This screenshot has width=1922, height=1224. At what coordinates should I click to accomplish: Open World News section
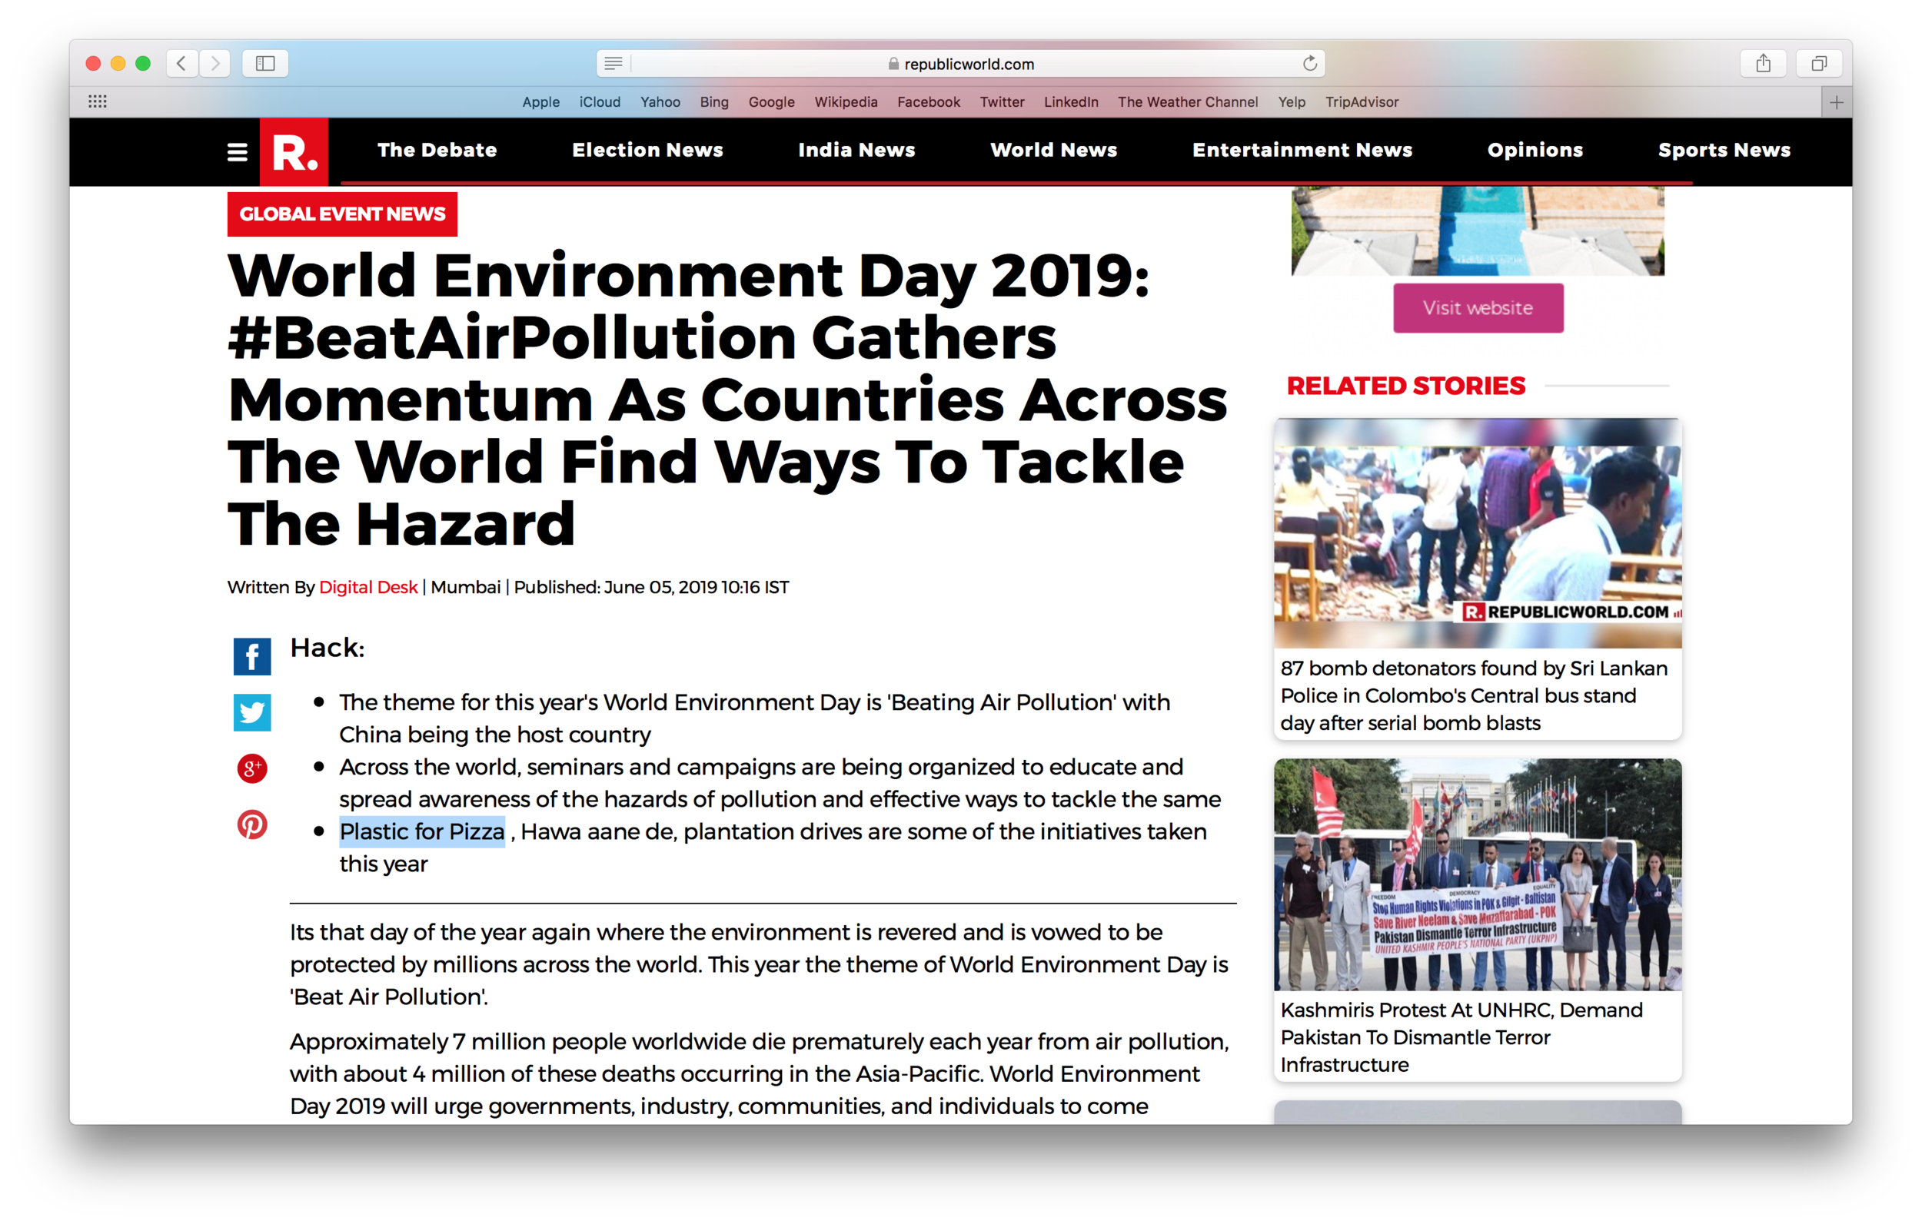pos(1053,150)
